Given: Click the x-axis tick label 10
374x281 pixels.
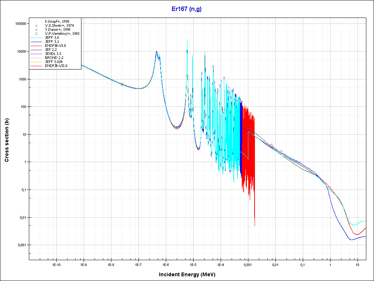Looking at the screenshot, I should pyautogui.click(x=358, y=264).
